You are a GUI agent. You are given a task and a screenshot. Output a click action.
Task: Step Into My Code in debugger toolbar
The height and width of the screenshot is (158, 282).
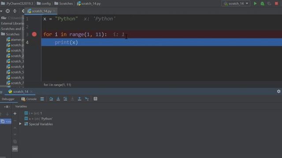coord(65,99)
